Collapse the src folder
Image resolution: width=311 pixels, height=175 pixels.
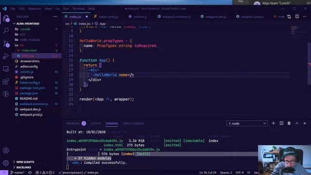22,45
